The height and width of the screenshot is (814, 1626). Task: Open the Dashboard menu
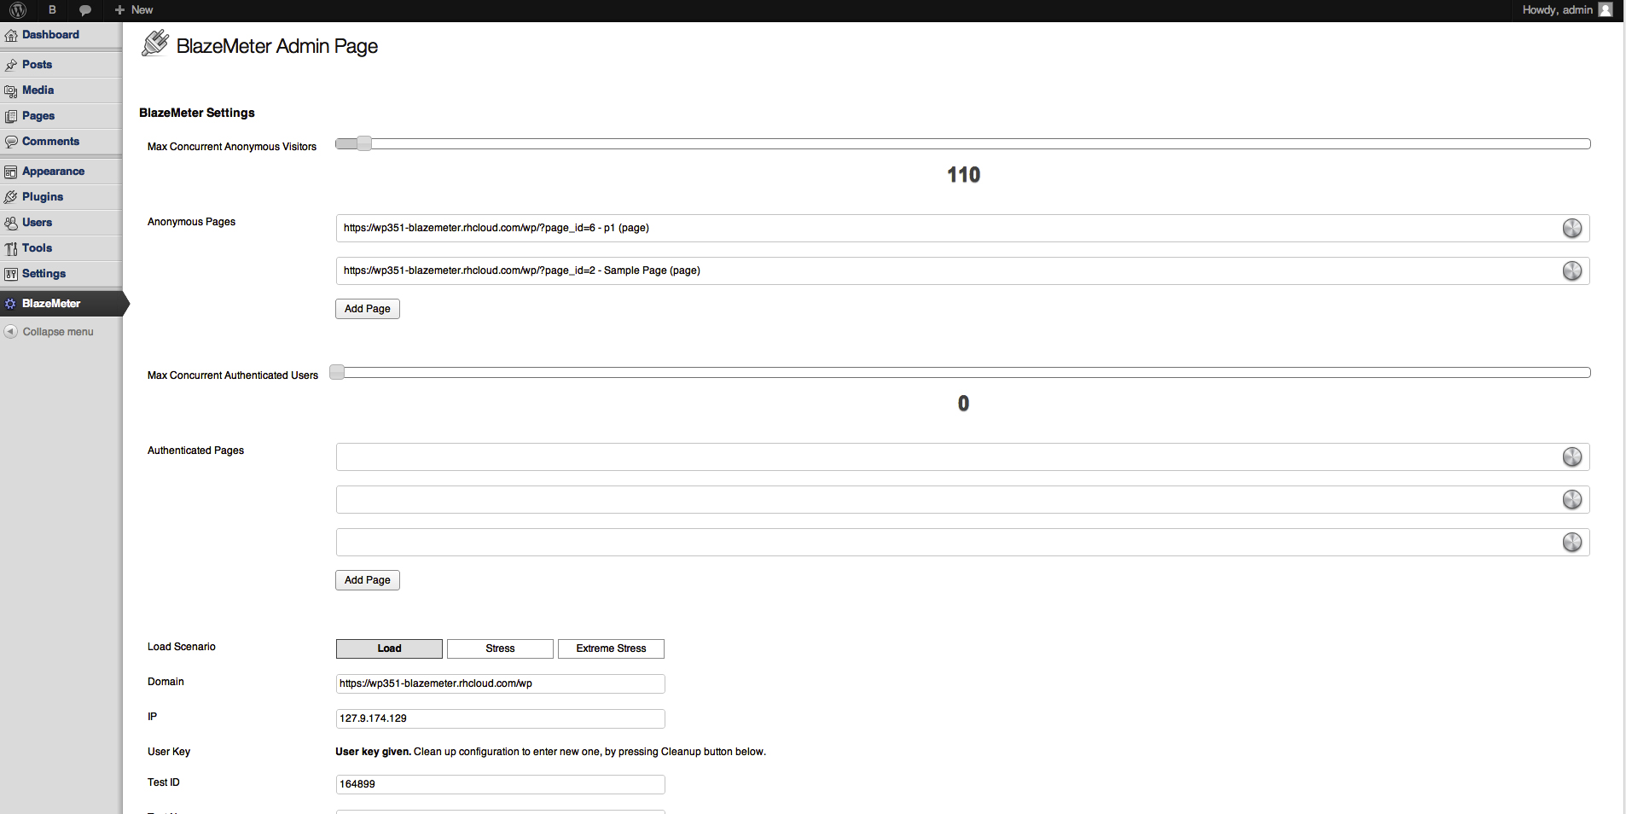point(50,35)
